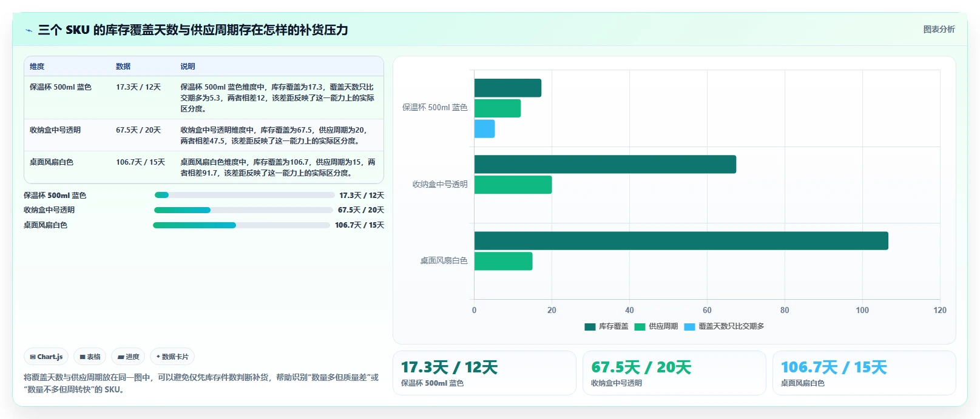This screenshot has height=419, width=980.
Task: Click table cell 桌面风扇白色
Action: click(x=52, y=162)
